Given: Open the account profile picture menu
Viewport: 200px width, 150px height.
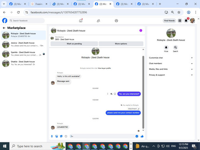Looking at the screenshot, I should pos(192,21).
